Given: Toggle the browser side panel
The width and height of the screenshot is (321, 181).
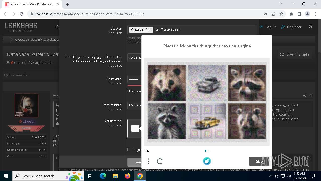Looking at the screenshot, I should (x=299, y=14).
